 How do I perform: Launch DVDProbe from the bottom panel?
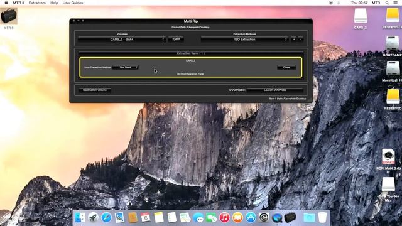coord(275,90)
